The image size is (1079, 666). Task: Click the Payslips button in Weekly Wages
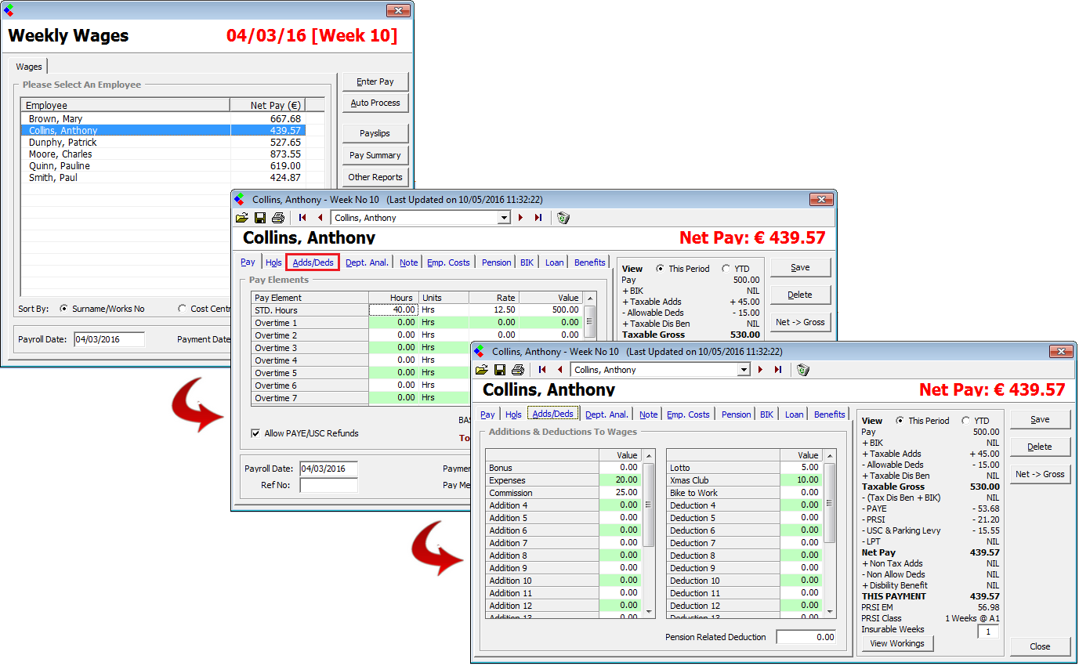[375, 133]
